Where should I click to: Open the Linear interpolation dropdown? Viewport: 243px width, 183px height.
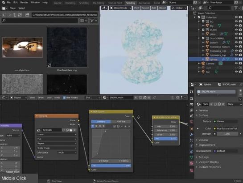click(x=57, y=135)
